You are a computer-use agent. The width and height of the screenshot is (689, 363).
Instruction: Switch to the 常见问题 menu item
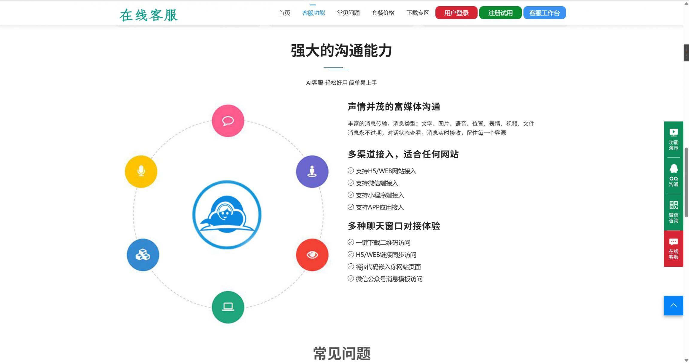(x=348, y=13)
